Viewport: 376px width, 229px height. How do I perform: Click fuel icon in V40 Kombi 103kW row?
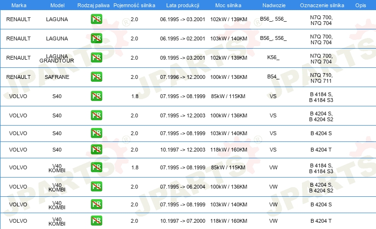coord(96,204)
